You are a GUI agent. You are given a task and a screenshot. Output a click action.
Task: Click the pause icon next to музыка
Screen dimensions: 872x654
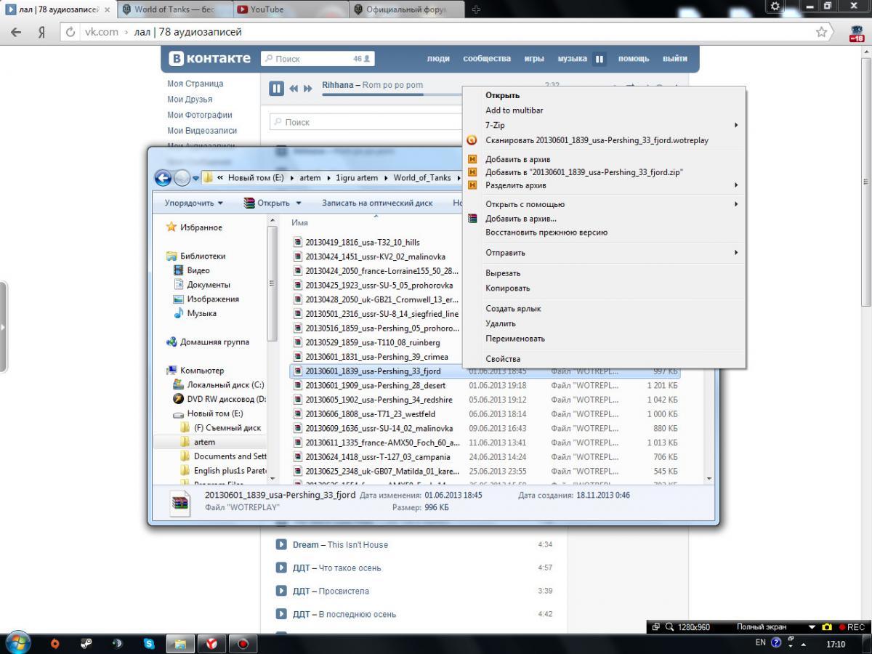pyautogui.click(x=599, y=59)
